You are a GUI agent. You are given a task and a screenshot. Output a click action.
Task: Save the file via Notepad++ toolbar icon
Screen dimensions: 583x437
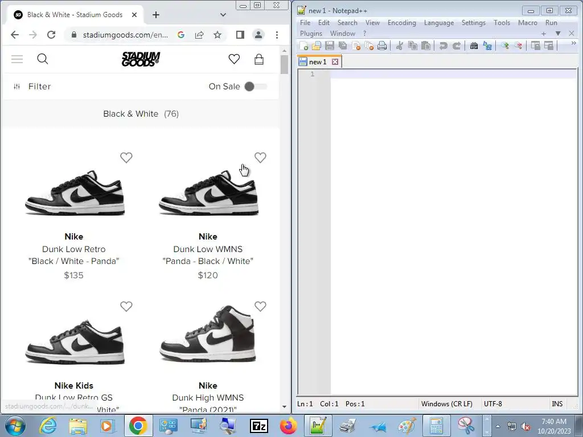[x=330, y=46]
